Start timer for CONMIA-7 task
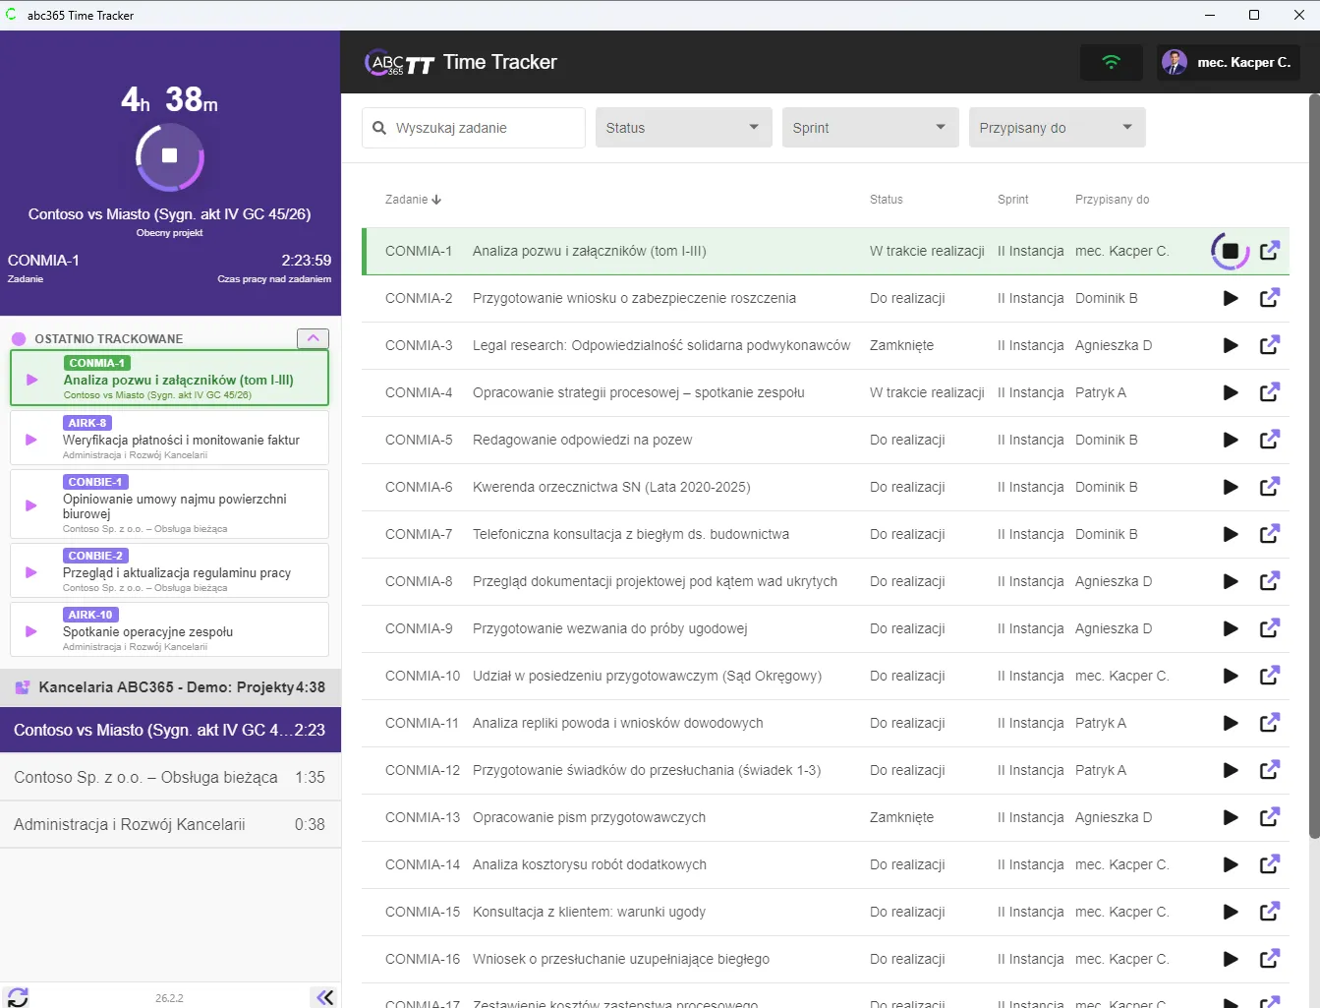The height and width of the screenshot is (1008, 1320). [1230, 534]
